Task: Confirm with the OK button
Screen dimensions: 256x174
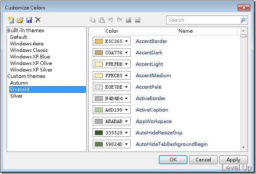Action: [173, 160]
